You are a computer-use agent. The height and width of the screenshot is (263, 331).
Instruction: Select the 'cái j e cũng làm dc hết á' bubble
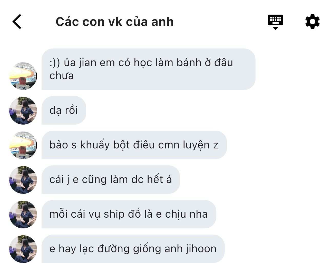111,180
